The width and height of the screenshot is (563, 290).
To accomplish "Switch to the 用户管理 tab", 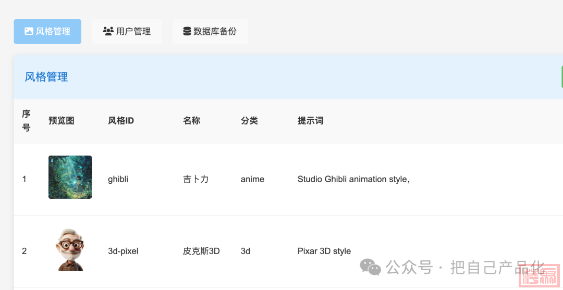I will pos(127,31).
